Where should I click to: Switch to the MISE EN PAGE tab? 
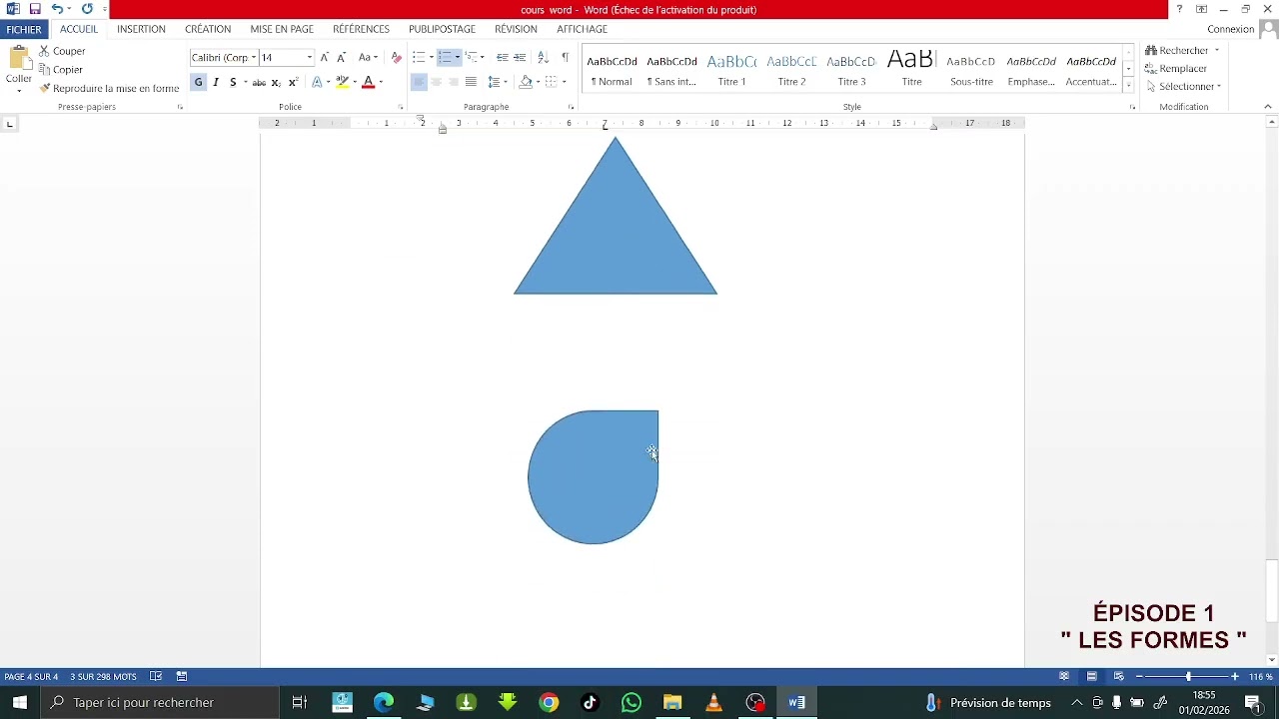282,30
